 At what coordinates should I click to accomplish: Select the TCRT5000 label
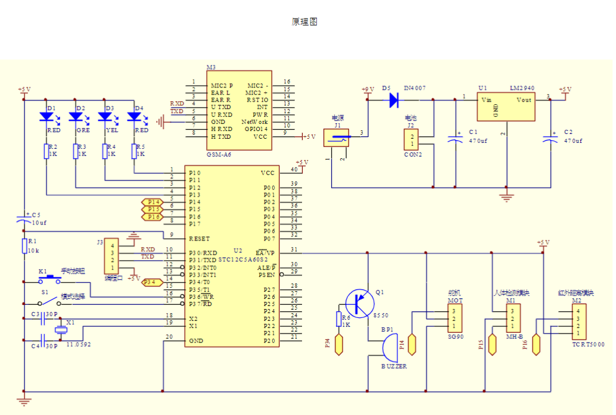pyautogui.click(x=588, y=344)
